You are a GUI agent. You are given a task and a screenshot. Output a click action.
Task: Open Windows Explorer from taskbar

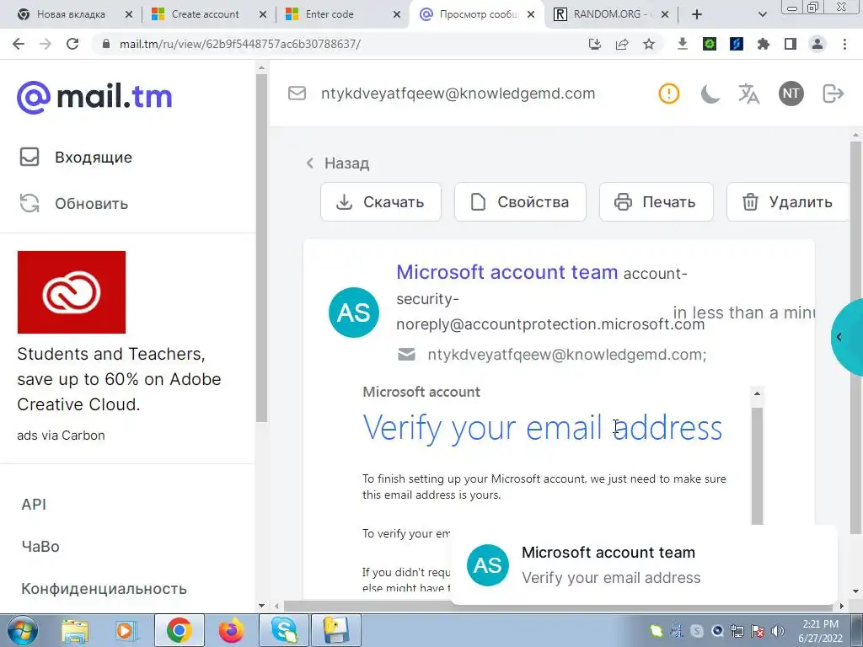75,631
